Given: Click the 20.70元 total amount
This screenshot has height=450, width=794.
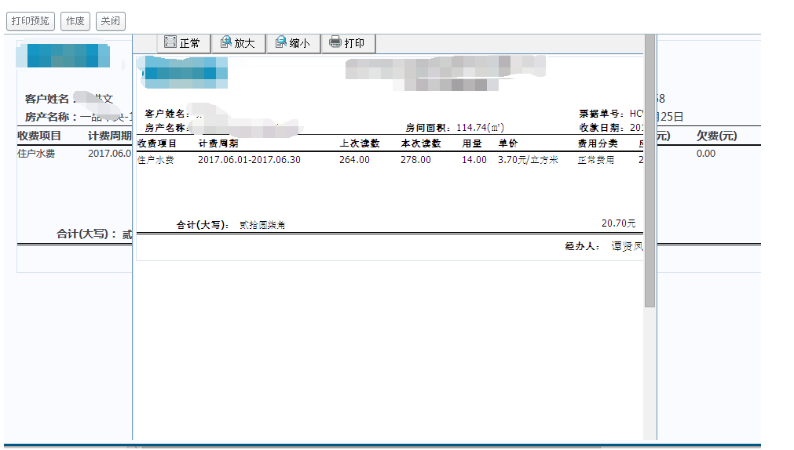Looking at the screenshot, I should [x=618, y=223].
